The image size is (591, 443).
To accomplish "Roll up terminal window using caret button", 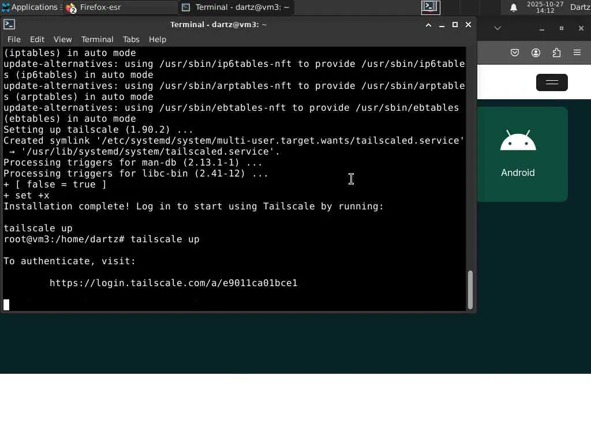I will click(428, 25).
